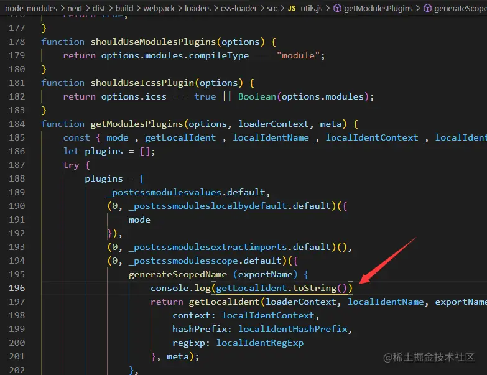Click the getModulesPlugins symbol cube icon

[337, 8]
